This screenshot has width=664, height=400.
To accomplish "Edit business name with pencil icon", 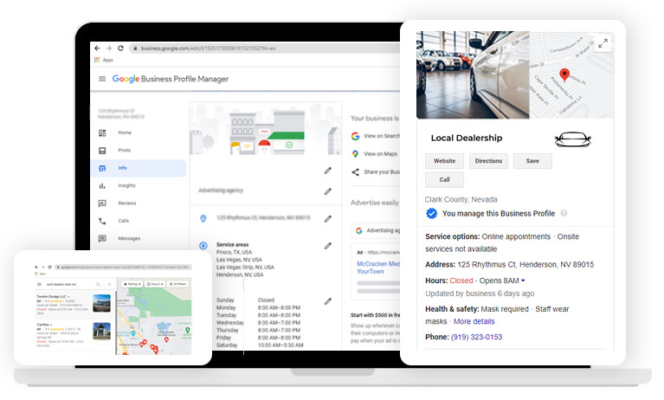I will point(328,171).
